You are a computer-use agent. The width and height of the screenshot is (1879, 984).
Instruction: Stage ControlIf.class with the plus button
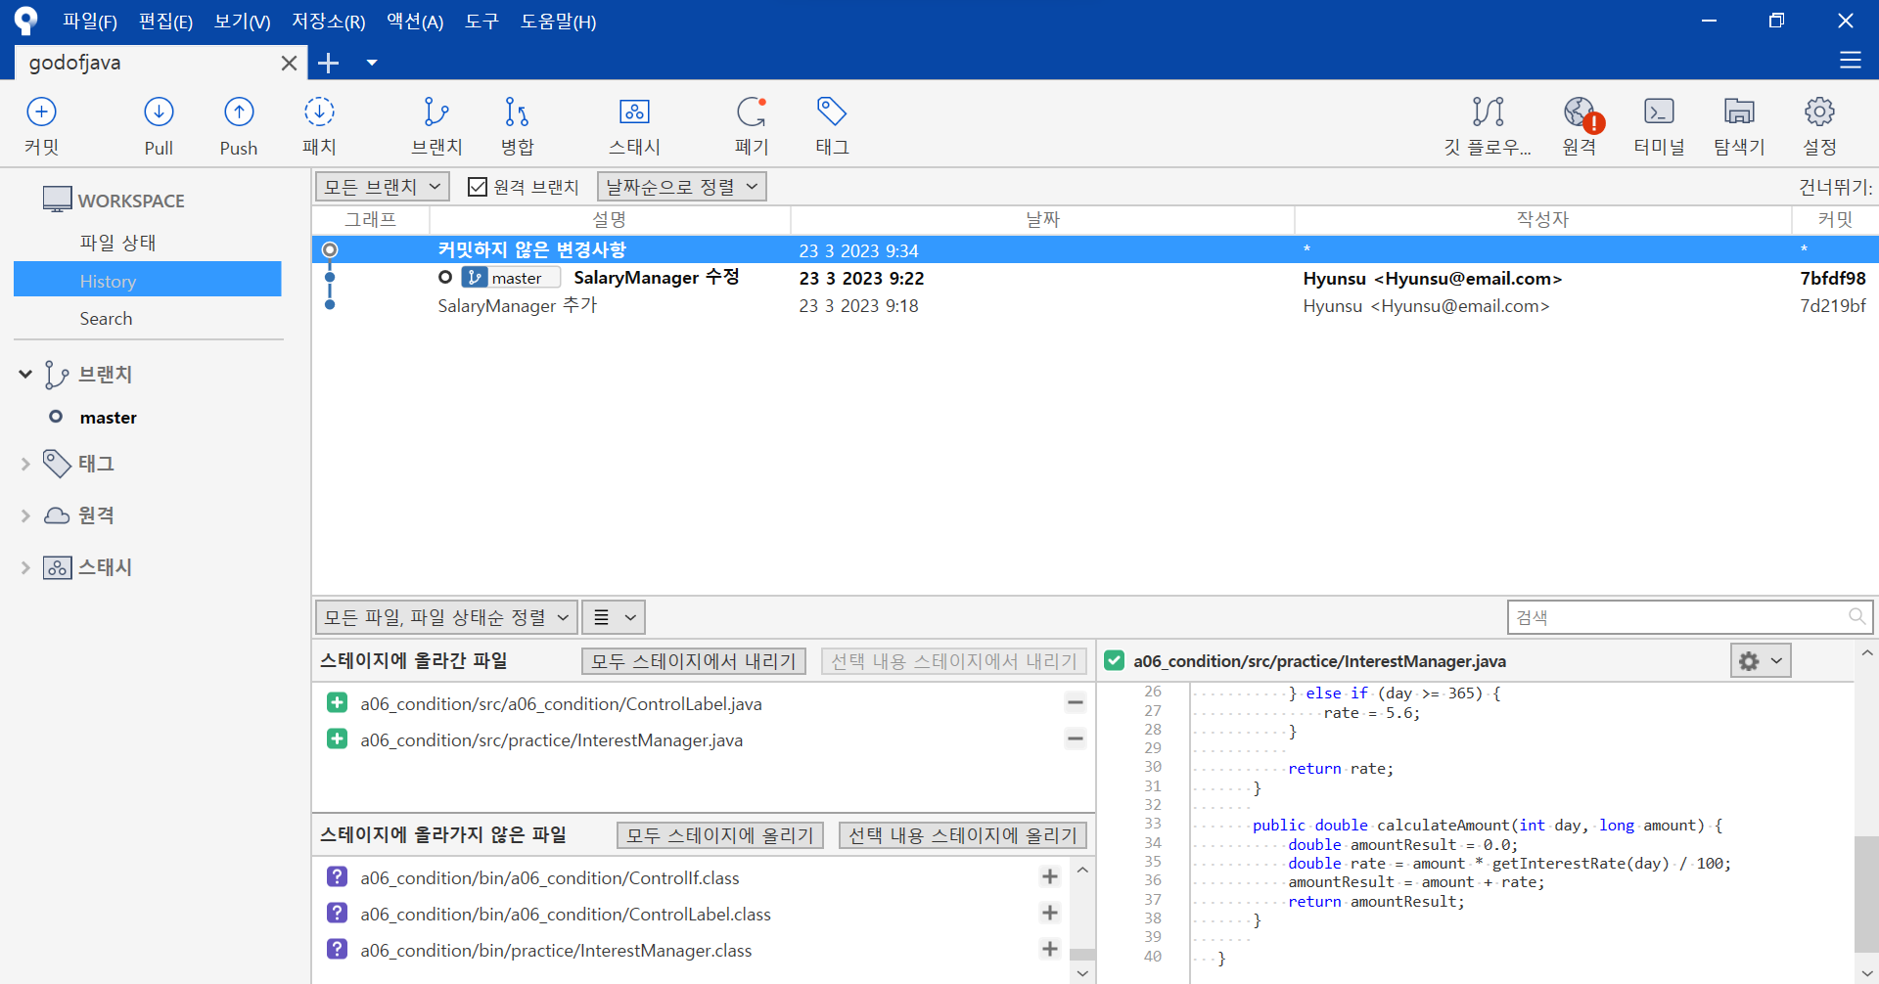pos(1050,876)
